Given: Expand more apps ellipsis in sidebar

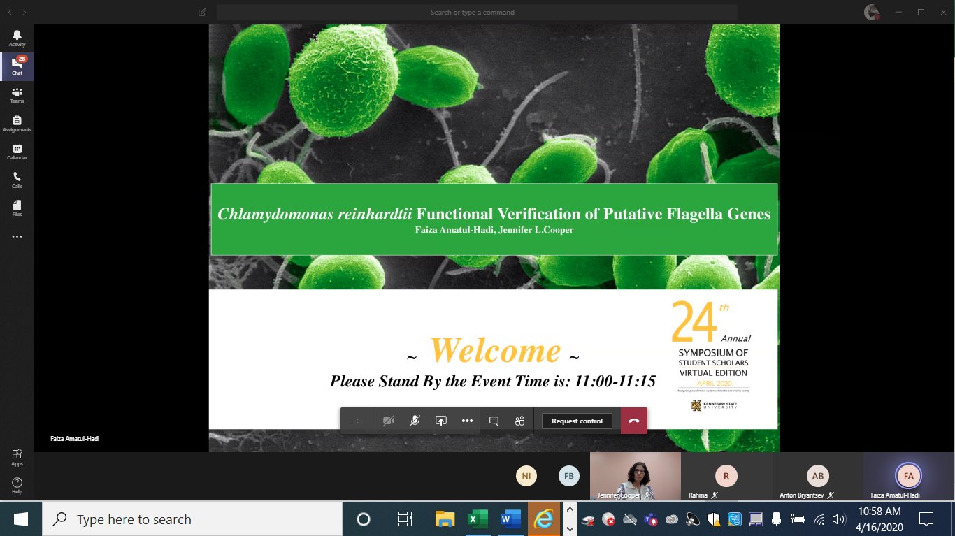Looking at the screenshot, I should (17, 237).
